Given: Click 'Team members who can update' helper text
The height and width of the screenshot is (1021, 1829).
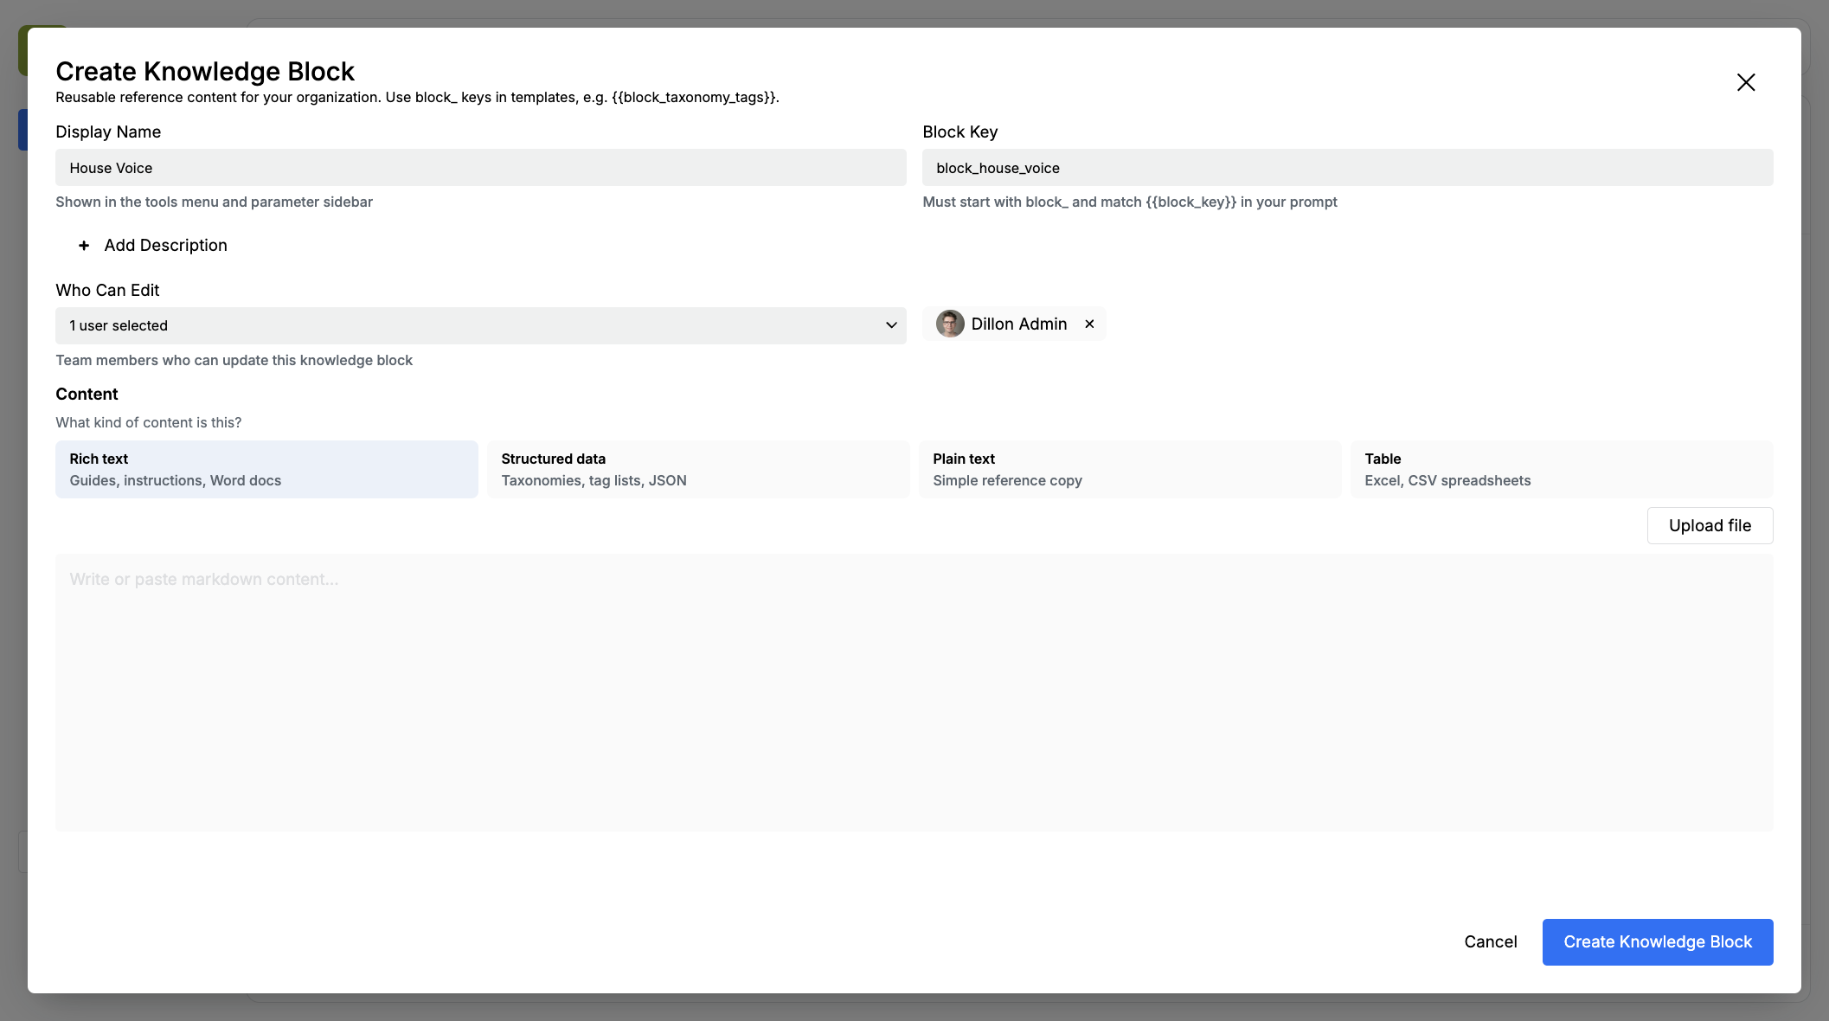Looking at the screenshot, I should (234, 360).
